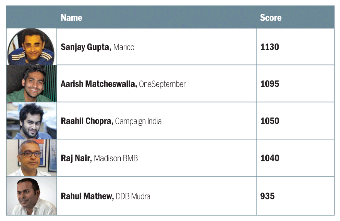Select the thumbnail in Raahil Chopra's row

coord(31,121)
